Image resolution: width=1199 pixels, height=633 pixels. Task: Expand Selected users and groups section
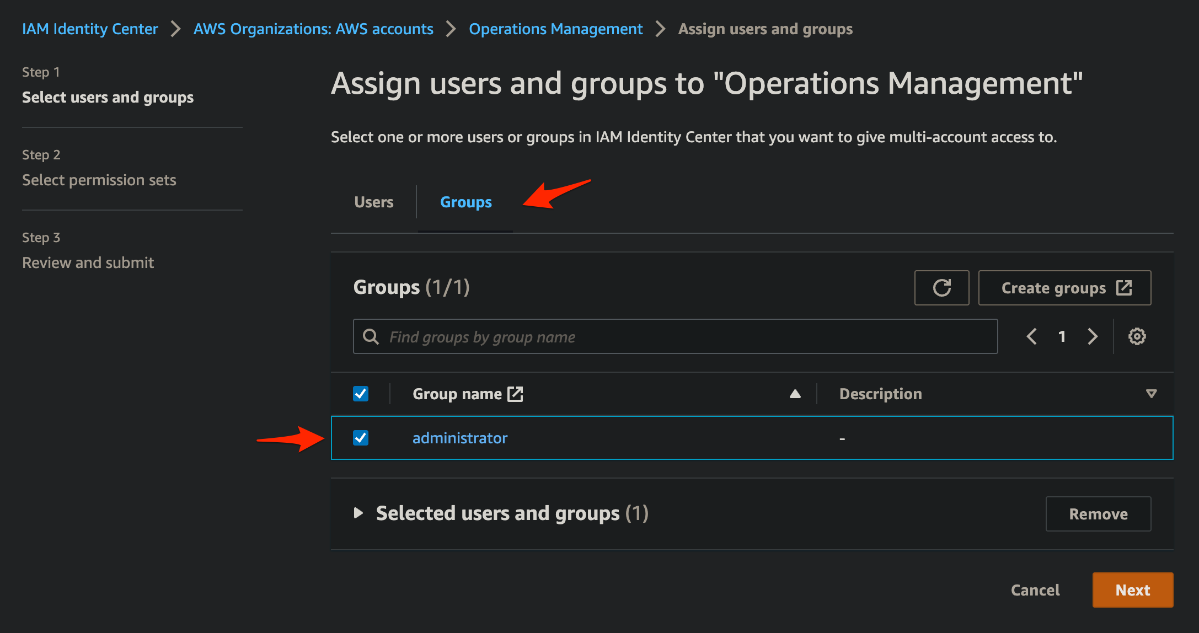[x=358, y=513]
